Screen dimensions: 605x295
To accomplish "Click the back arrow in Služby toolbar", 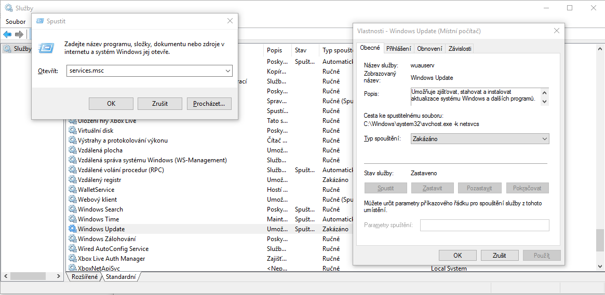I will click(x=7, y=34).
